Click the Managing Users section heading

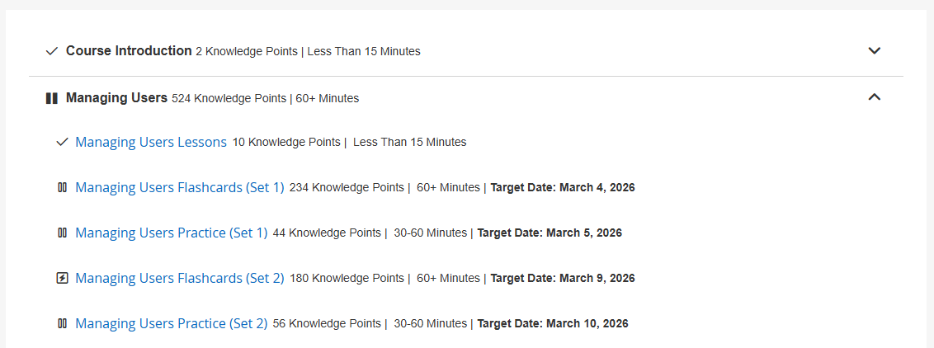[x=116, y=98]
